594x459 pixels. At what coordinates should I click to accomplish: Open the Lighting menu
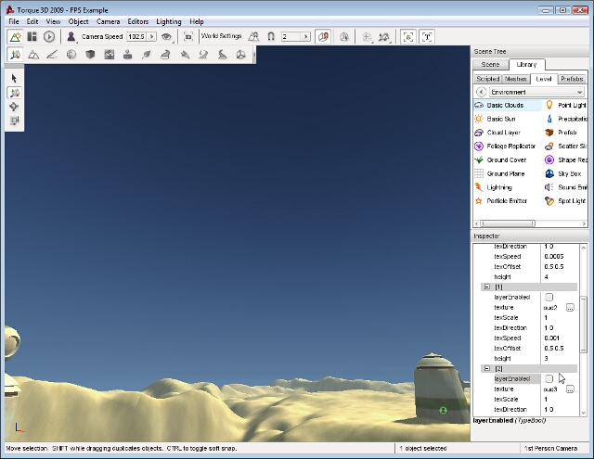pyautogui.click(x=168, y=21)
